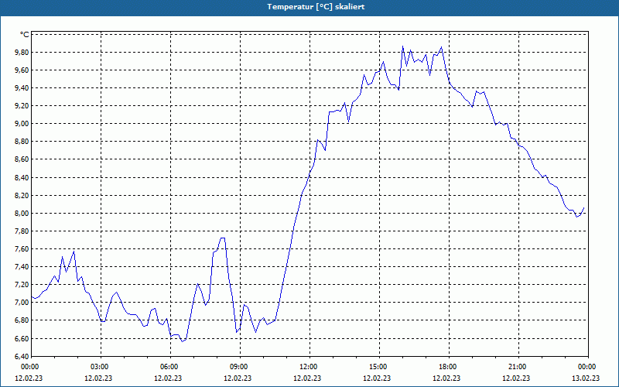Click the 12.02.23 date under 12:00

[x=307, y=378]
